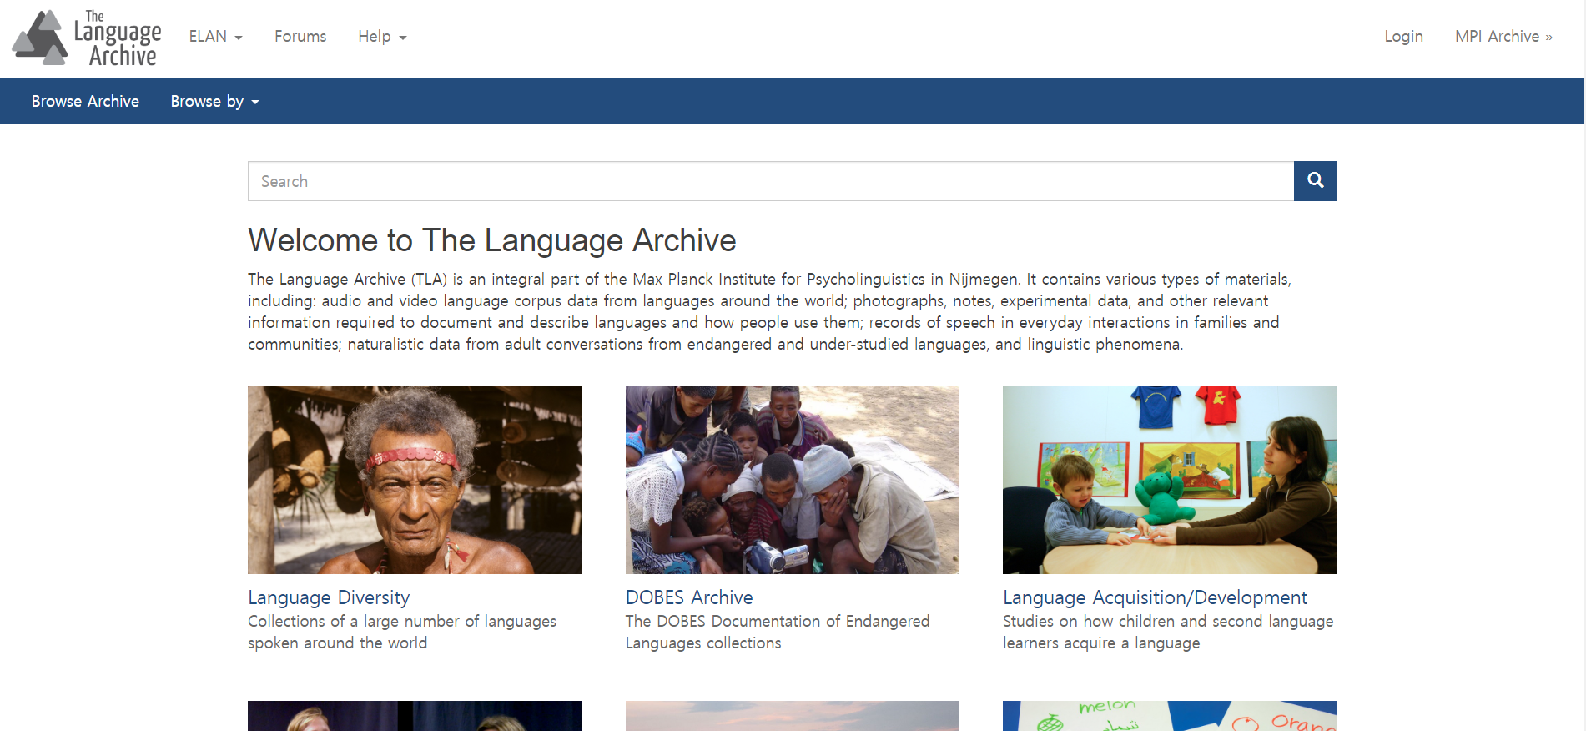1586x731 pixels.
Task: Expand the ELAN dropdown menu
Action: (x=215, y=37)
